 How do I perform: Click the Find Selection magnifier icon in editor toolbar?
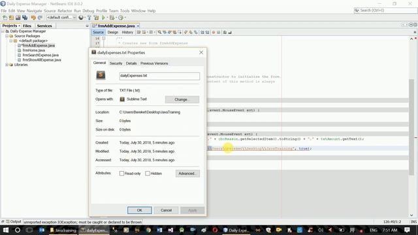point(159,32)
